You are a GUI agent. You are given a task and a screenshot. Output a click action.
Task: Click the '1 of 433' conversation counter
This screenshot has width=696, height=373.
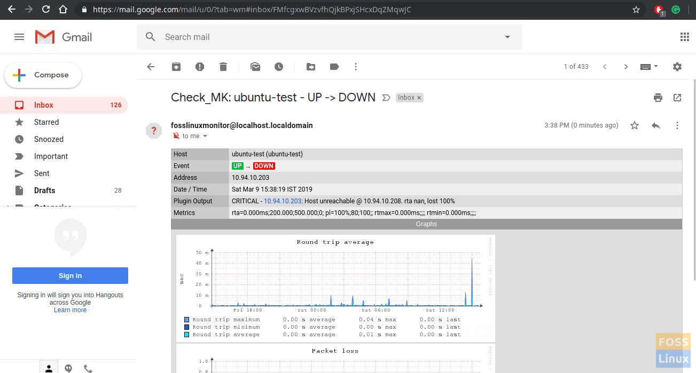coord(576,67)
